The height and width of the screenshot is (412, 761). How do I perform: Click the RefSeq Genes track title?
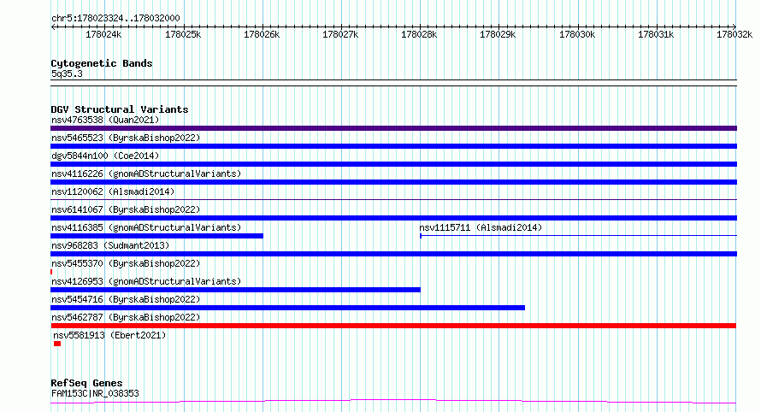tap(86, 383)
